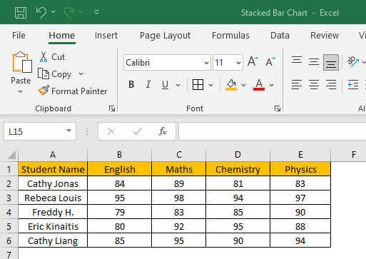Select row 3 header

(9, 198)
